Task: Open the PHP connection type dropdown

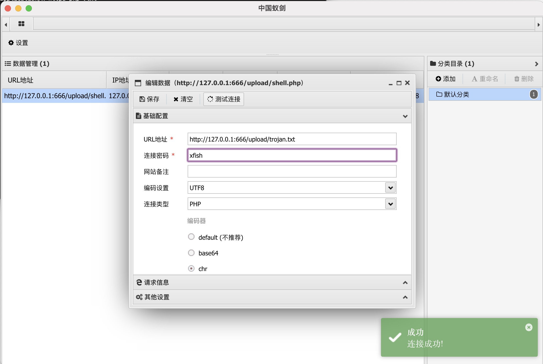Action: [x=390, y=204]
